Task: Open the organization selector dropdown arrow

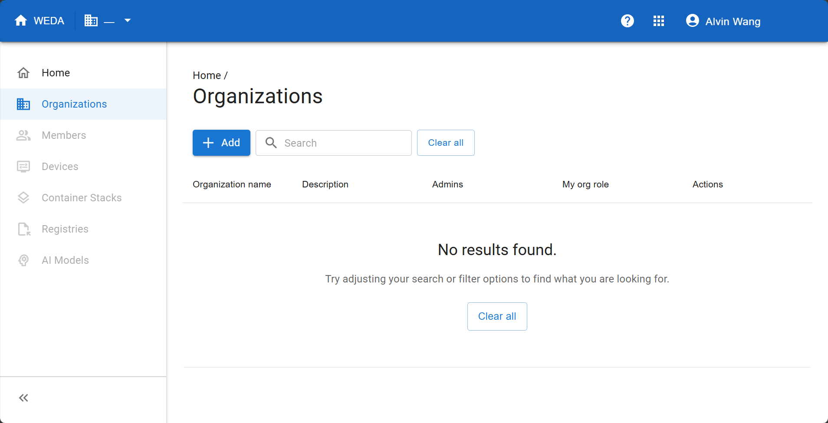Action: pyautogui.click(x=128, y=20)
